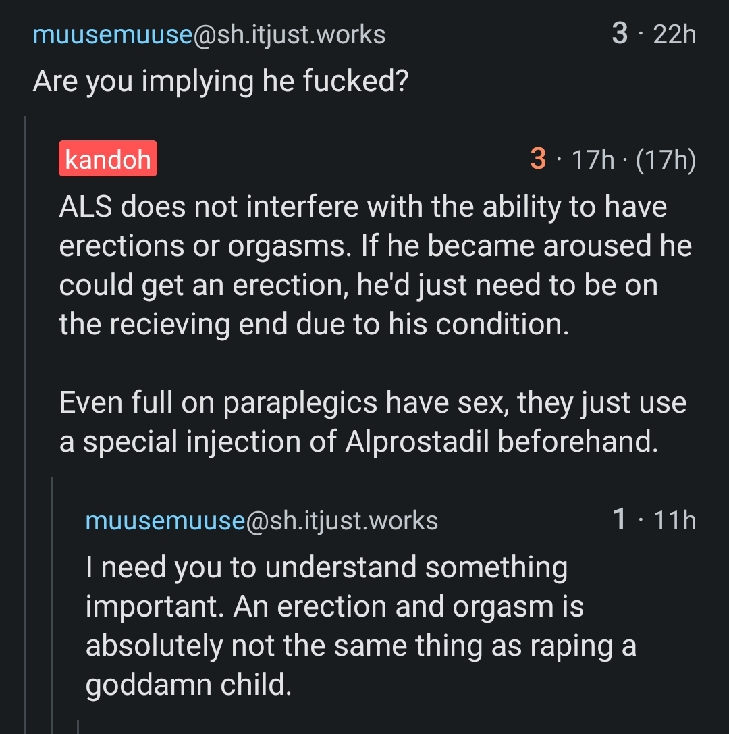729x734 pixels.
Task: Tap the 11h timestamp on the last reply
Action: pos(675,521)
